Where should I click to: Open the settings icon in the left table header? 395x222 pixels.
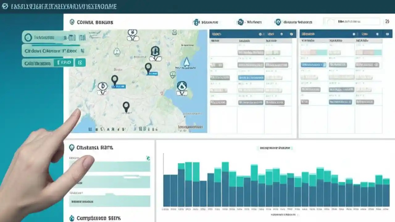click(291, 34)
